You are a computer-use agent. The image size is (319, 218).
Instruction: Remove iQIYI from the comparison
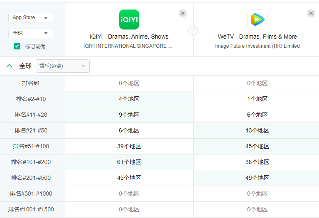[183, 13]
